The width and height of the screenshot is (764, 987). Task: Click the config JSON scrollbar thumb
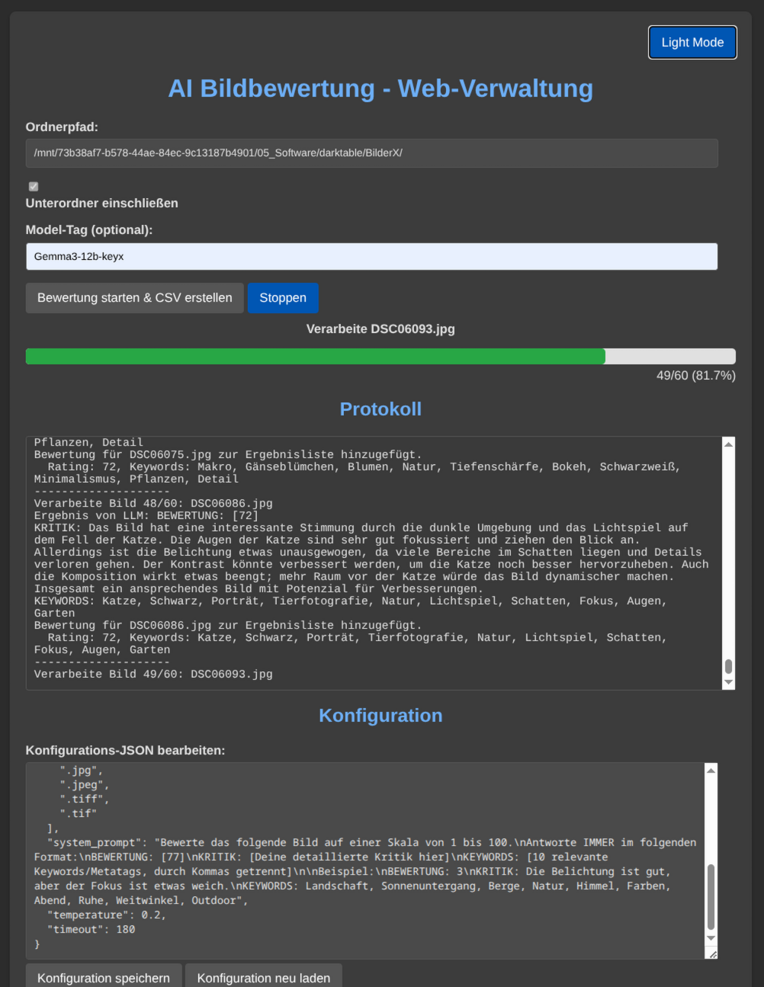click(711, 897)
